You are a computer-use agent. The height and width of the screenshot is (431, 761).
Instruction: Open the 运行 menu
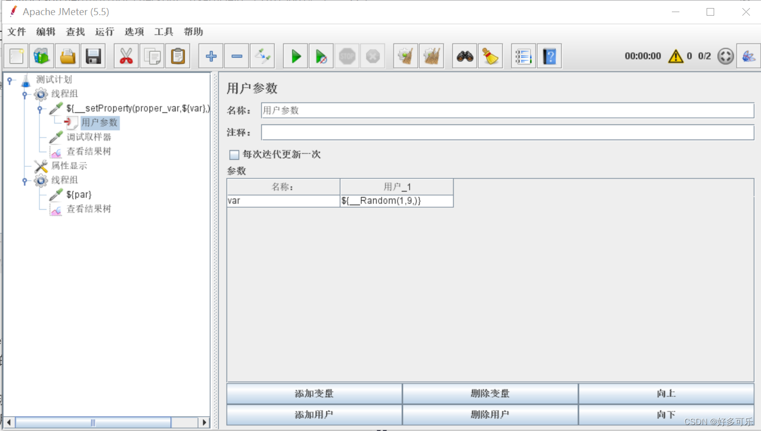[x=105, y=32]
